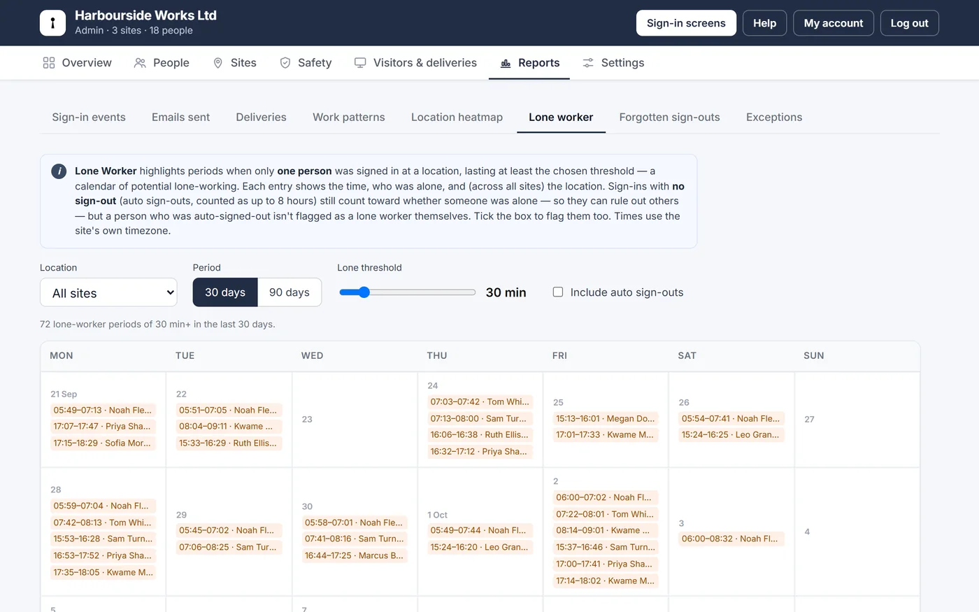Screen dimensions: 979x612
Task: Click 17:14–18:02 Kwame M... entry
Action: (606, 581)
